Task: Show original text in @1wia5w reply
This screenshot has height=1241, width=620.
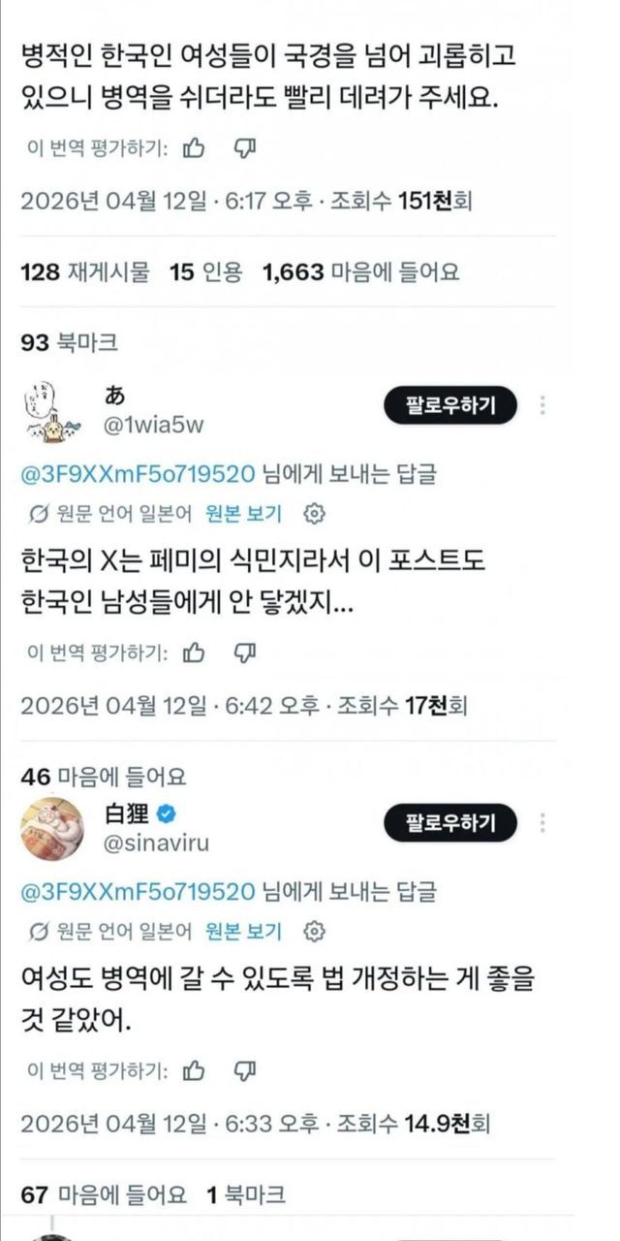Action: pos(243,513)
